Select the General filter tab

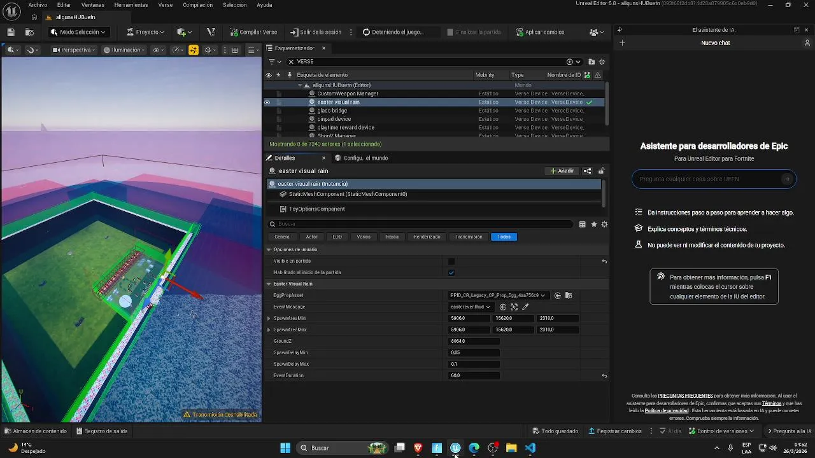click(282, 237)
